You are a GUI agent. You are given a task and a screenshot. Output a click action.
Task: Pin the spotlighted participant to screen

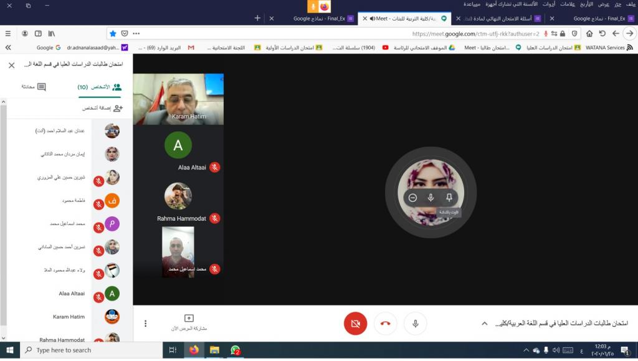(x=449, y=198)
